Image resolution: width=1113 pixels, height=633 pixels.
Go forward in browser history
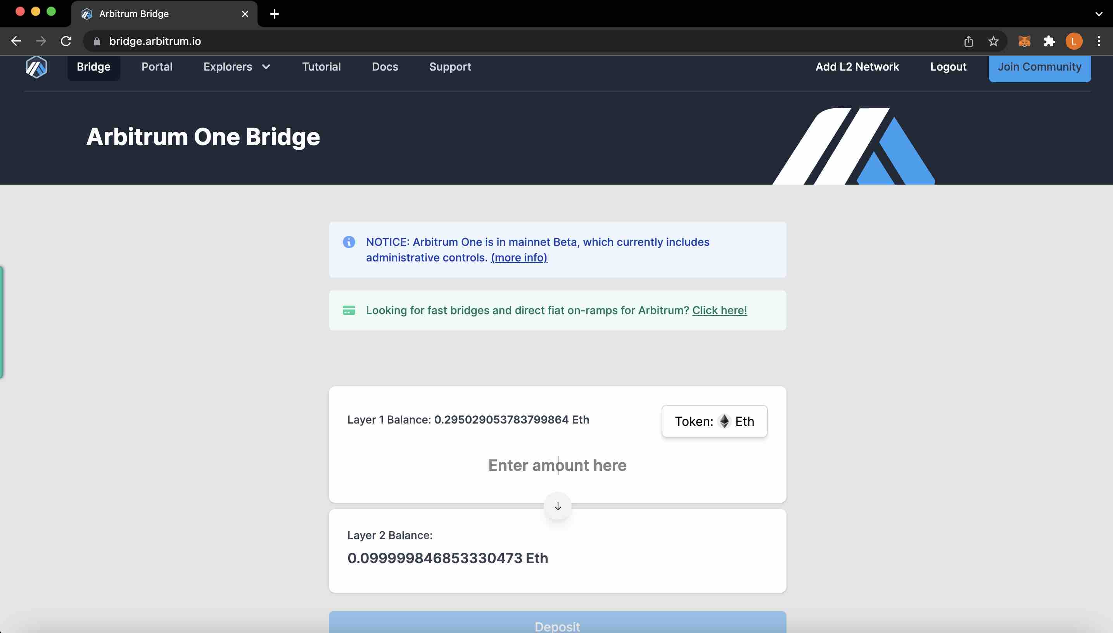(41, 41)
